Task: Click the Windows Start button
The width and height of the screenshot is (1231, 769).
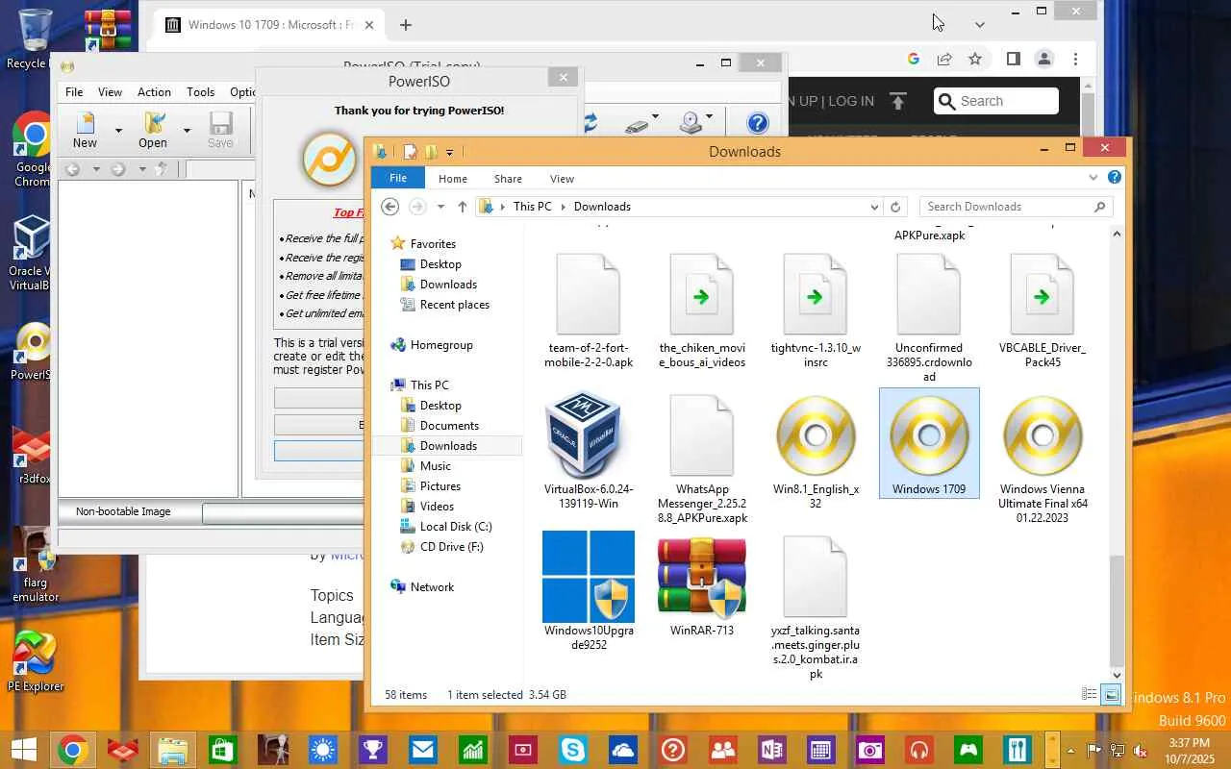Action: (x=23, y=750)
